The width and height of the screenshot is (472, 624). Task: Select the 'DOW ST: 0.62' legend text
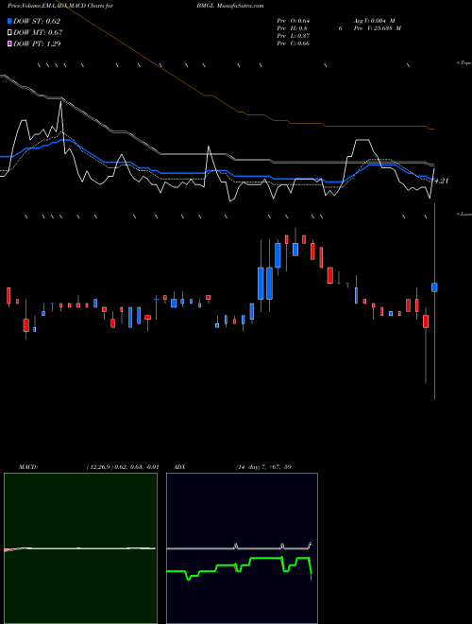tap(37, 21)
